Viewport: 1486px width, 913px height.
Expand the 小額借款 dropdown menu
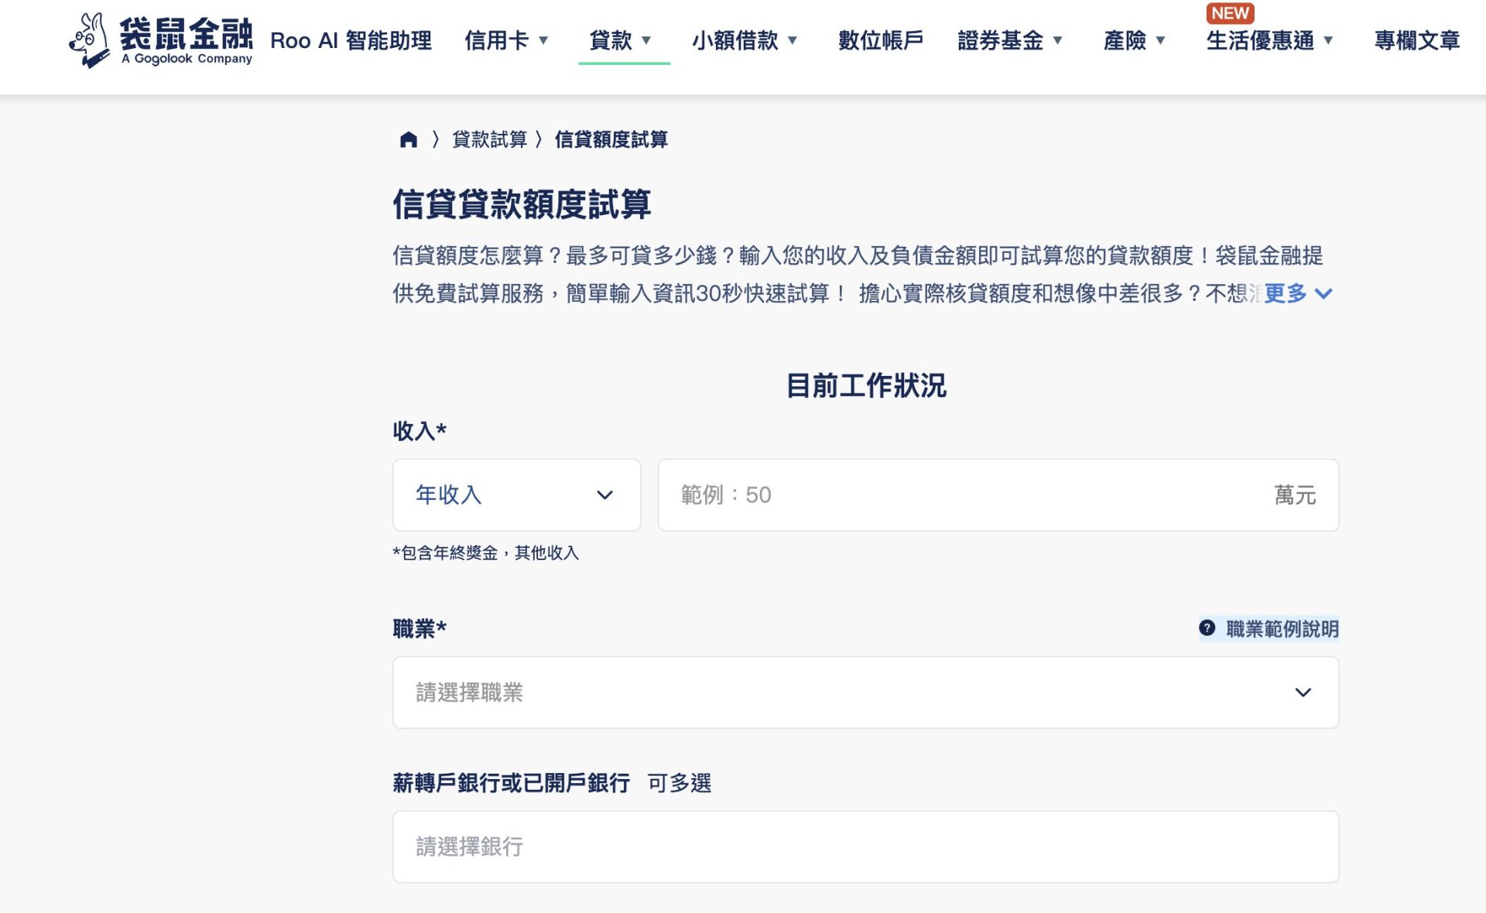745,41
